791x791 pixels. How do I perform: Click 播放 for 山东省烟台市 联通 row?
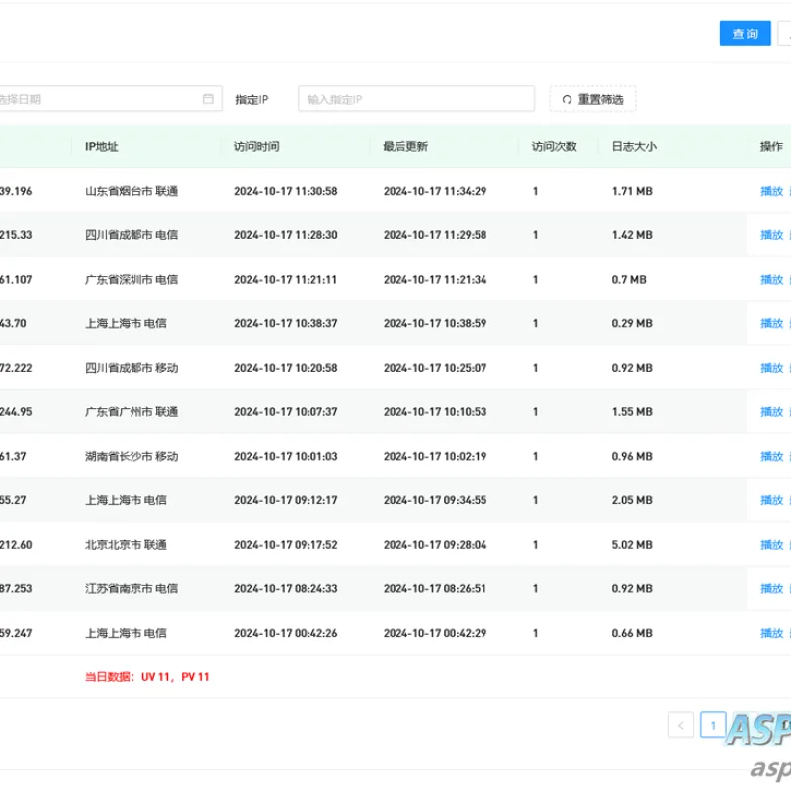pyautogui.click(x=771, y=191)
